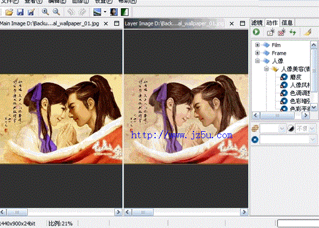Click the portrait face toolbar icon

click(114, 12)
